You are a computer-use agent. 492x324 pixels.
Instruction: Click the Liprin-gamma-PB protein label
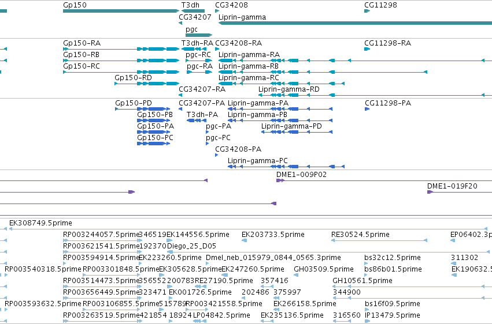tap(258, 115)
